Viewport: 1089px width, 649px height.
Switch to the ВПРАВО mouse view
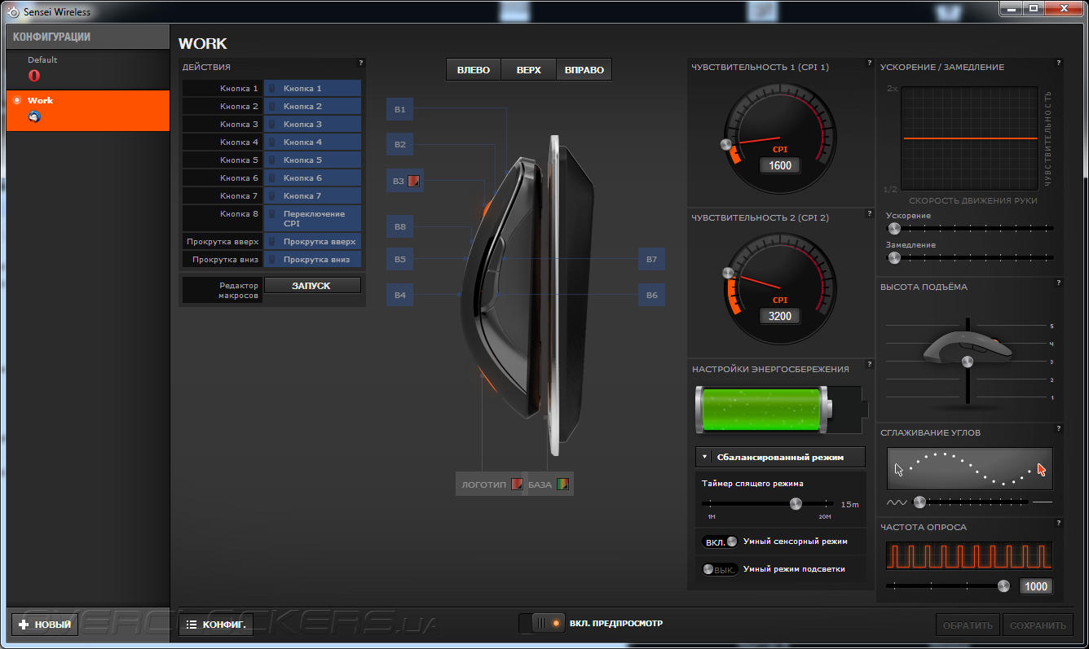click(584, 70)
